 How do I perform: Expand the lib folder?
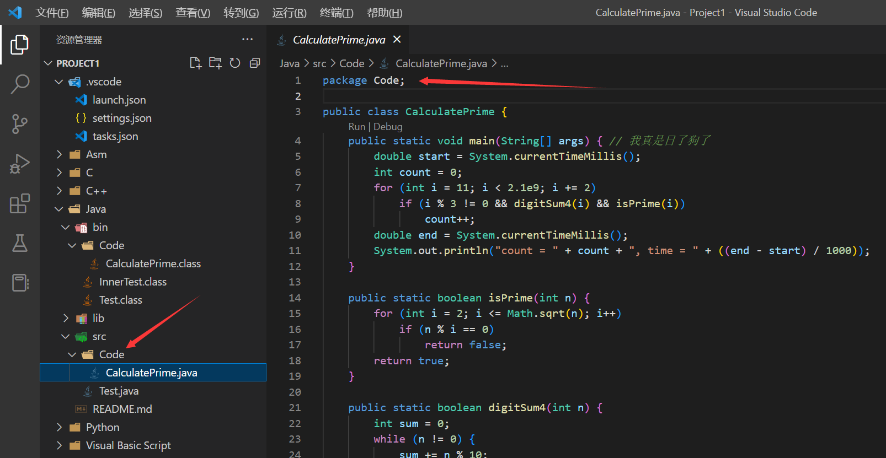coord(66,318)
